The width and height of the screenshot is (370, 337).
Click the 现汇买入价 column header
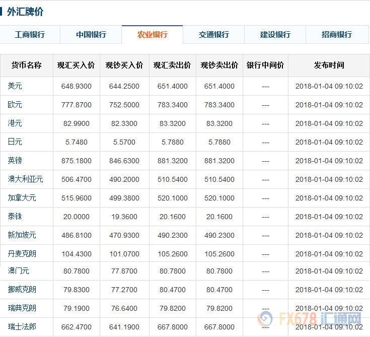(76, 65)
